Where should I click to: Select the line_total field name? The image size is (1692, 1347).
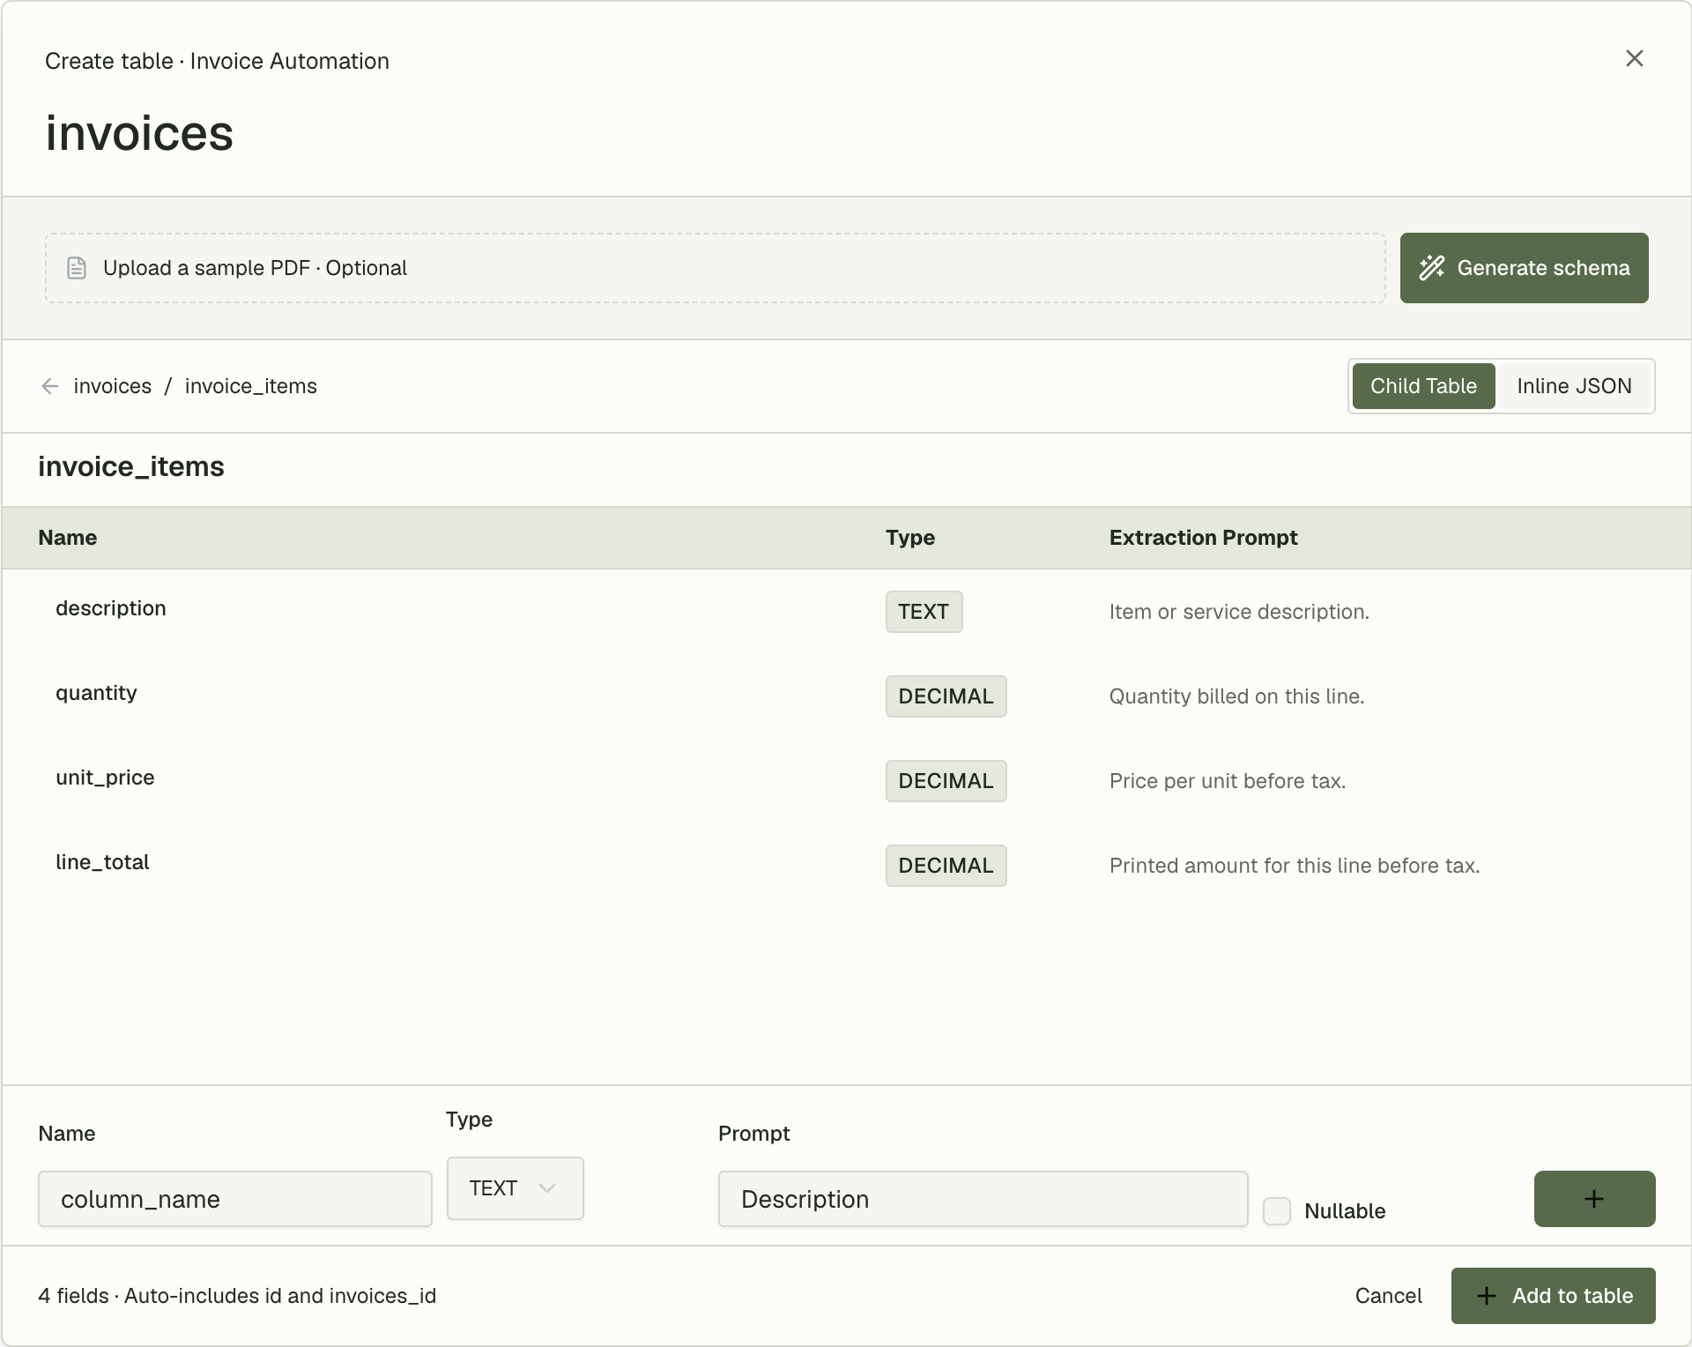coord(102,862)
